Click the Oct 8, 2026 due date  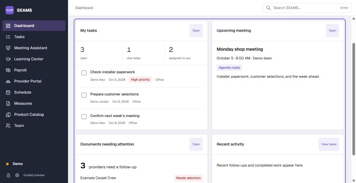coord(117,123)
